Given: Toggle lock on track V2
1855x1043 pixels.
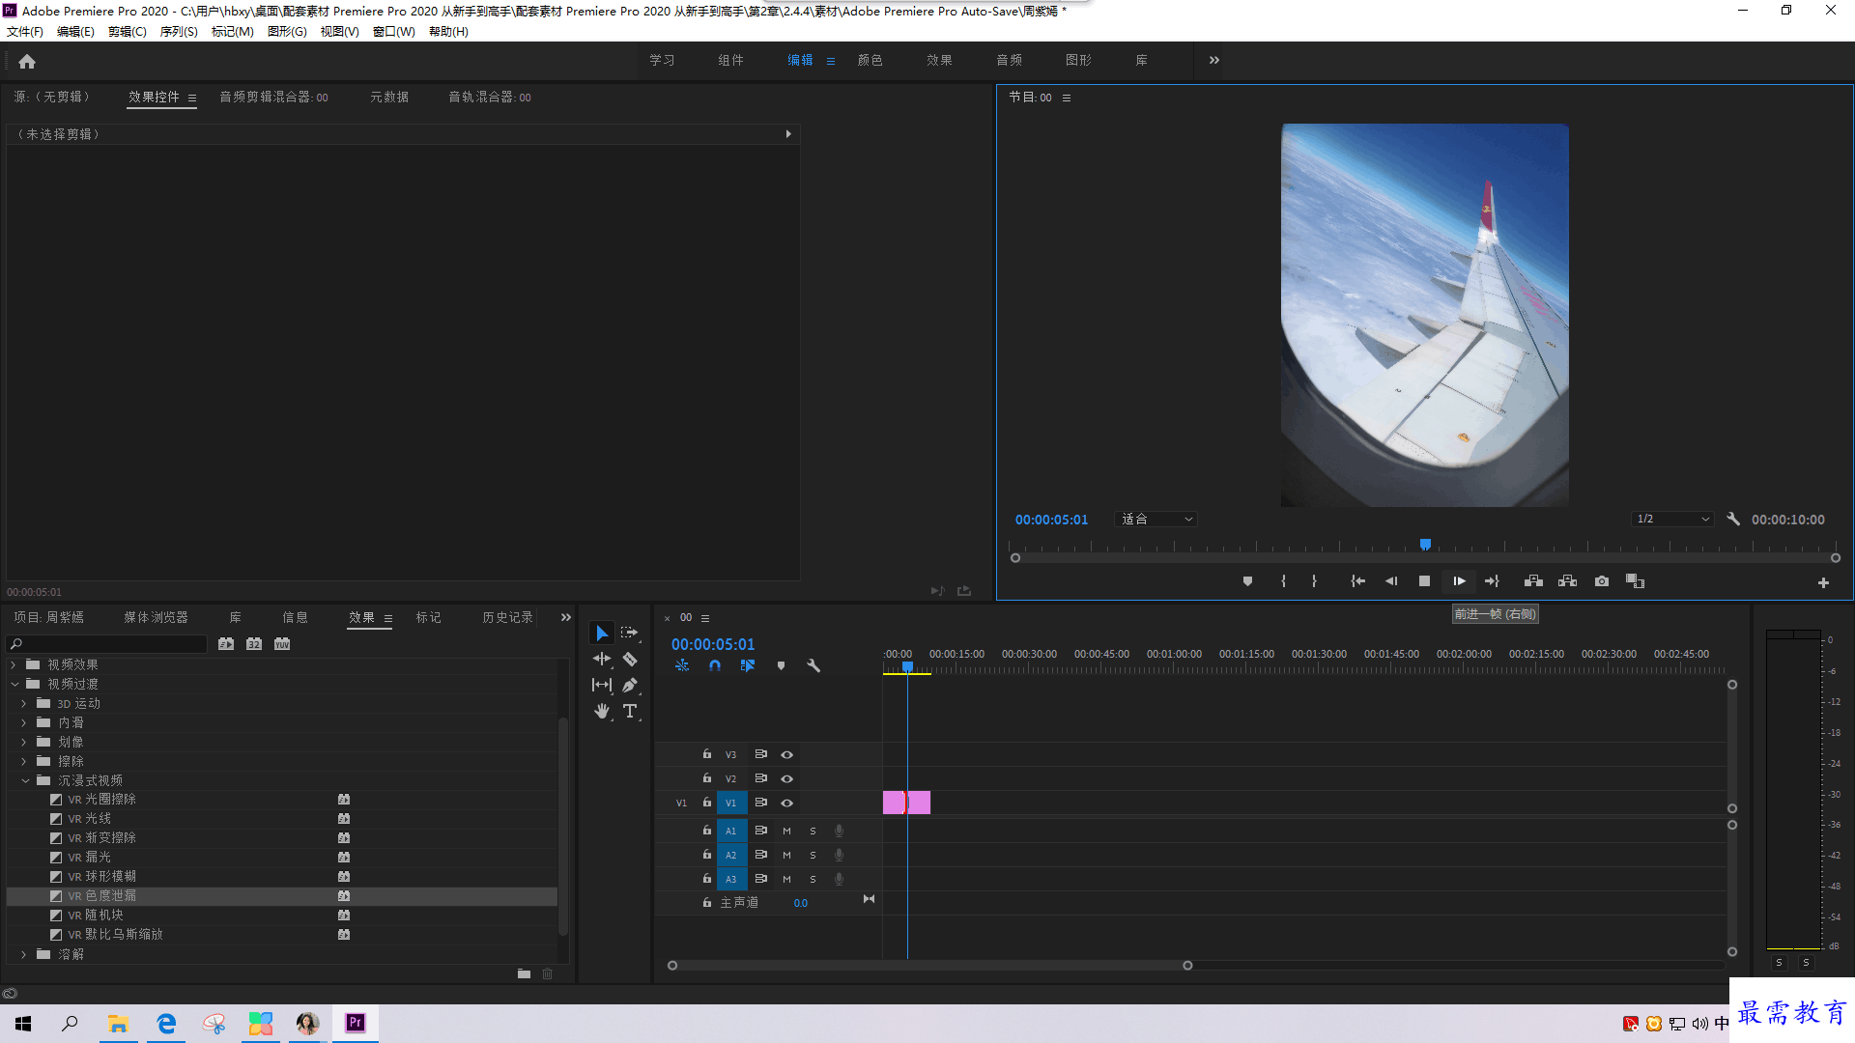Looking at the screenshot, I should (x=706, y=778).
